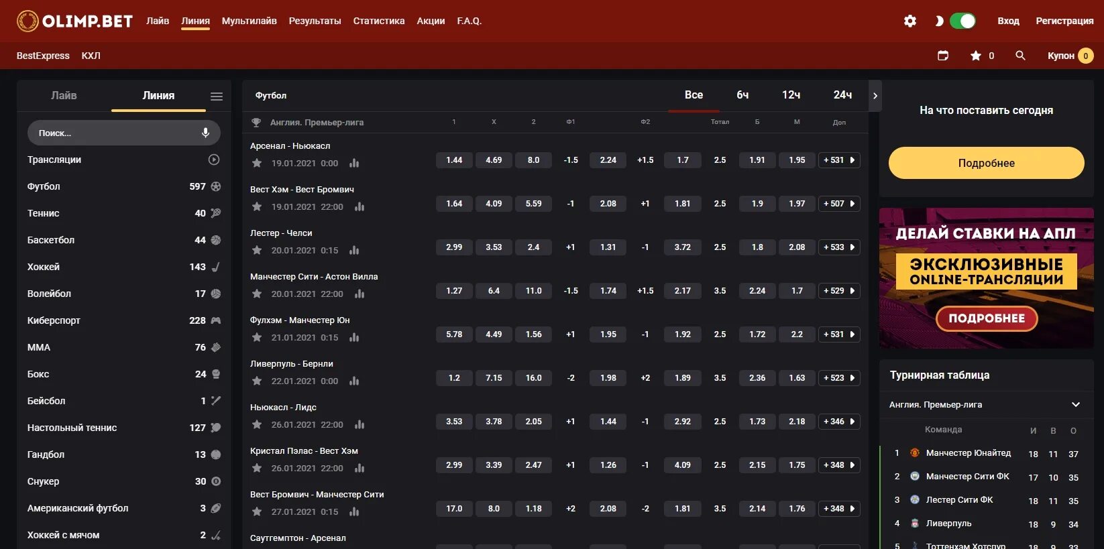Favorite the Манчестер Сити - Астон Вилла match

coord(256,294)
